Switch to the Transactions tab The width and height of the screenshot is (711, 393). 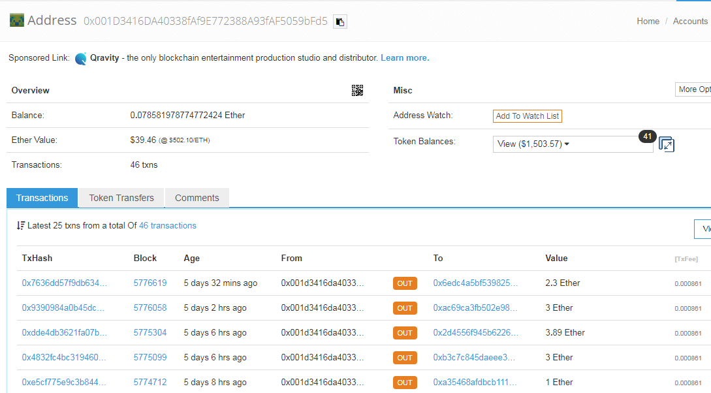(x=42, y=198)
